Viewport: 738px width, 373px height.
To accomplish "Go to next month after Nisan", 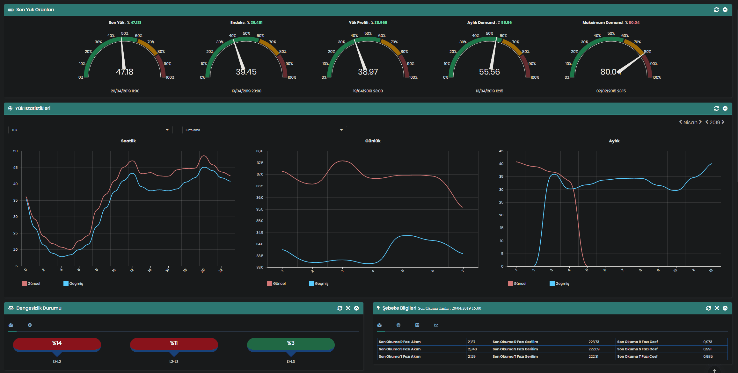I will 701,122.
